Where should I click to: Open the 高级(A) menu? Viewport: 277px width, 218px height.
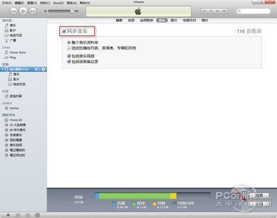pos(71,3)
